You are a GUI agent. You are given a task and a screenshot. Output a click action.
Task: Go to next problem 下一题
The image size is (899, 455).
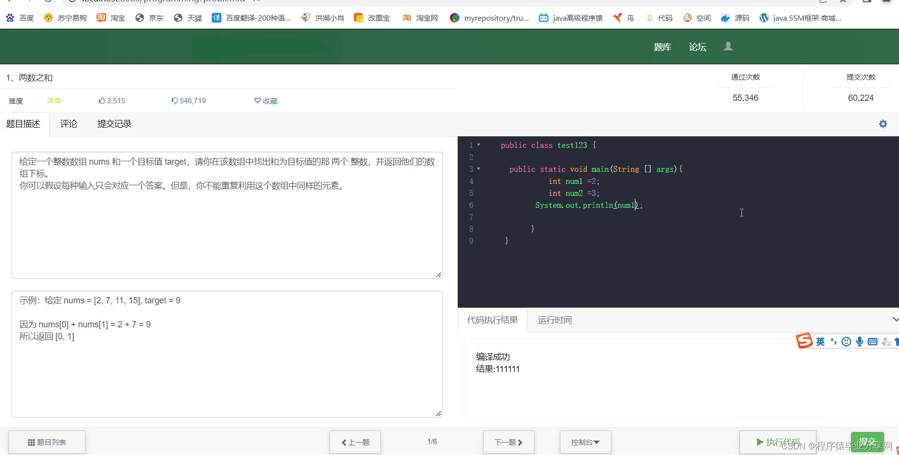(x=509, y=442)
